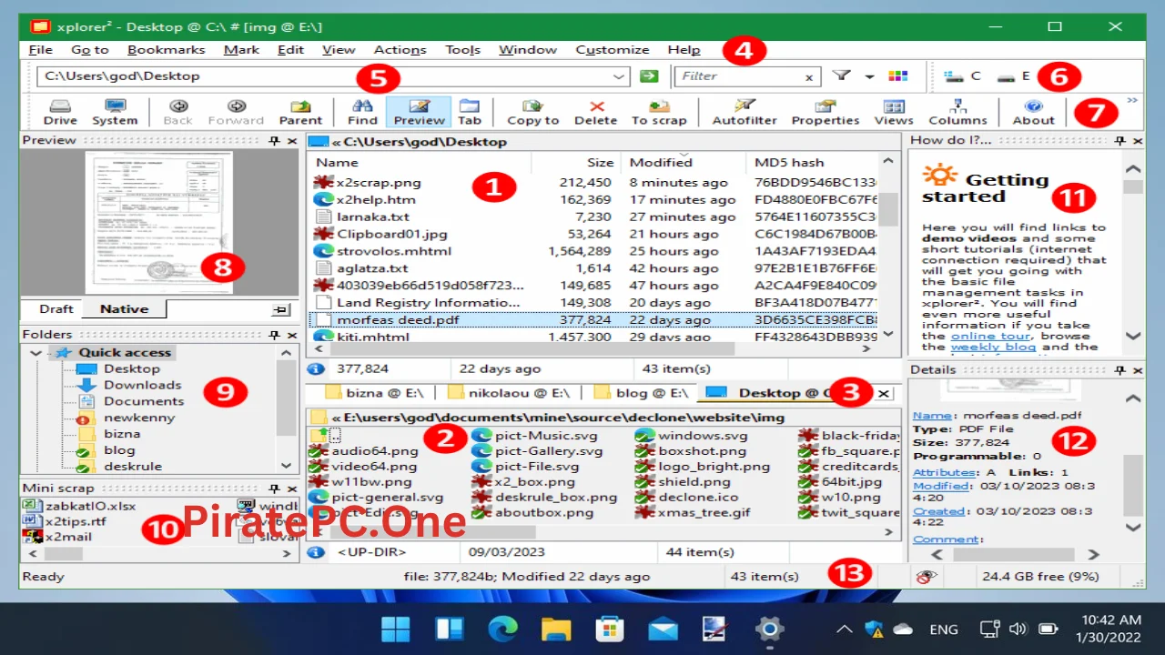The image size is (1165, 655).
Task: Go to Parent folder toolbar icon
Action: pyautogui.click(x=300, y=112)
